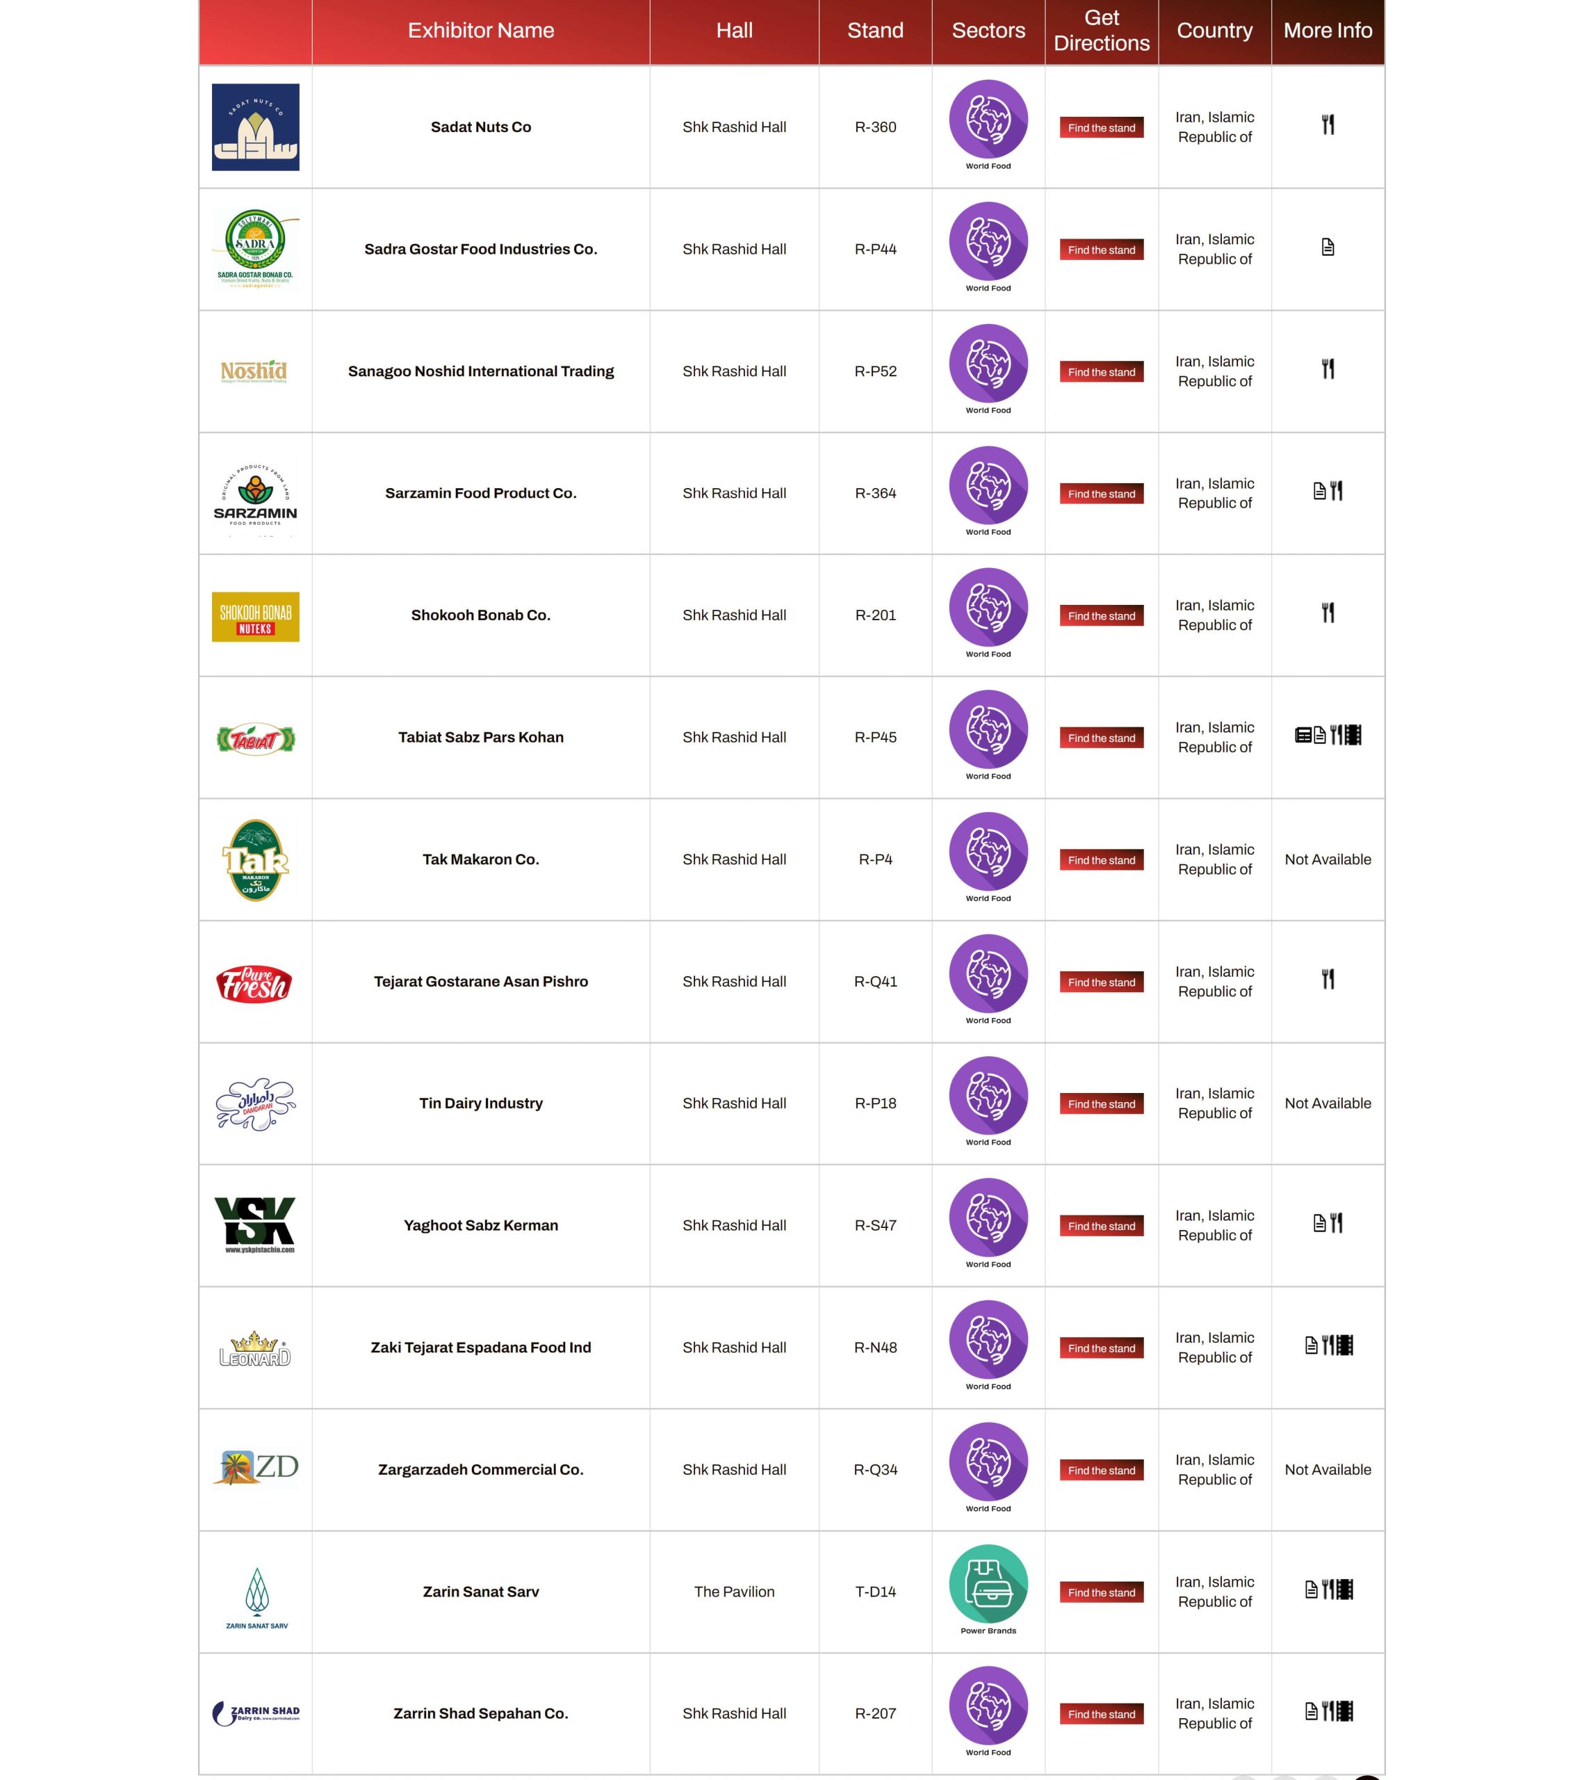Image resolution: width=1584 pixels, height=1780 pixels.
Task: Click the Country column header
Action: click(x=1214, y=31)
